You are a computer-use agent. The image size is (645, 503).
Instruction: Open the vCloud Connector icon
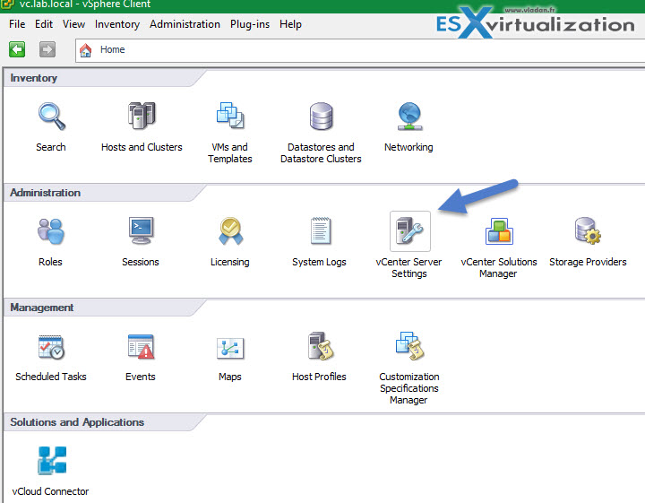[x=52, y=460]
